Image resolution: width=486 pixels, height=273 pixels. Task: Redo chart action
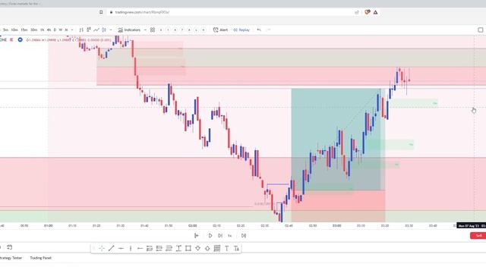pos(268,30)
